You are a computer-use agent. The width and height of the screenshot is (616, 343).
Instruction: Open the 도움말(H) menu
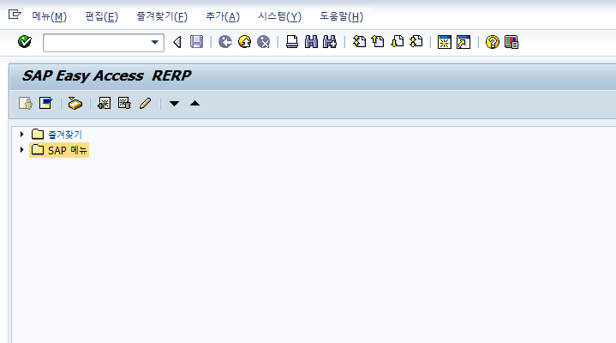(x=341, y=16)
